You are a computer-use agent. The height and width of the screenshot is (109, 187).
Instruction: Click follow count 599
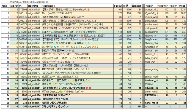tap(175, 39)
